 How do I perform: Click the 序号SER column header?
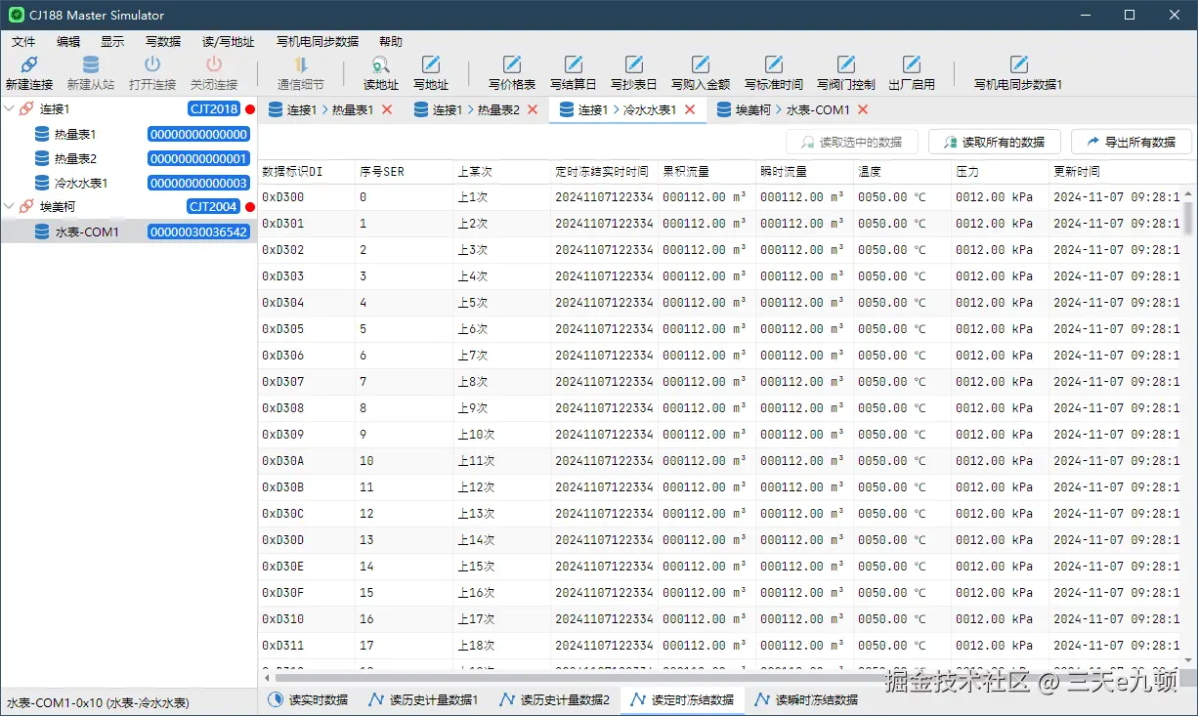[x=405, y=172]
